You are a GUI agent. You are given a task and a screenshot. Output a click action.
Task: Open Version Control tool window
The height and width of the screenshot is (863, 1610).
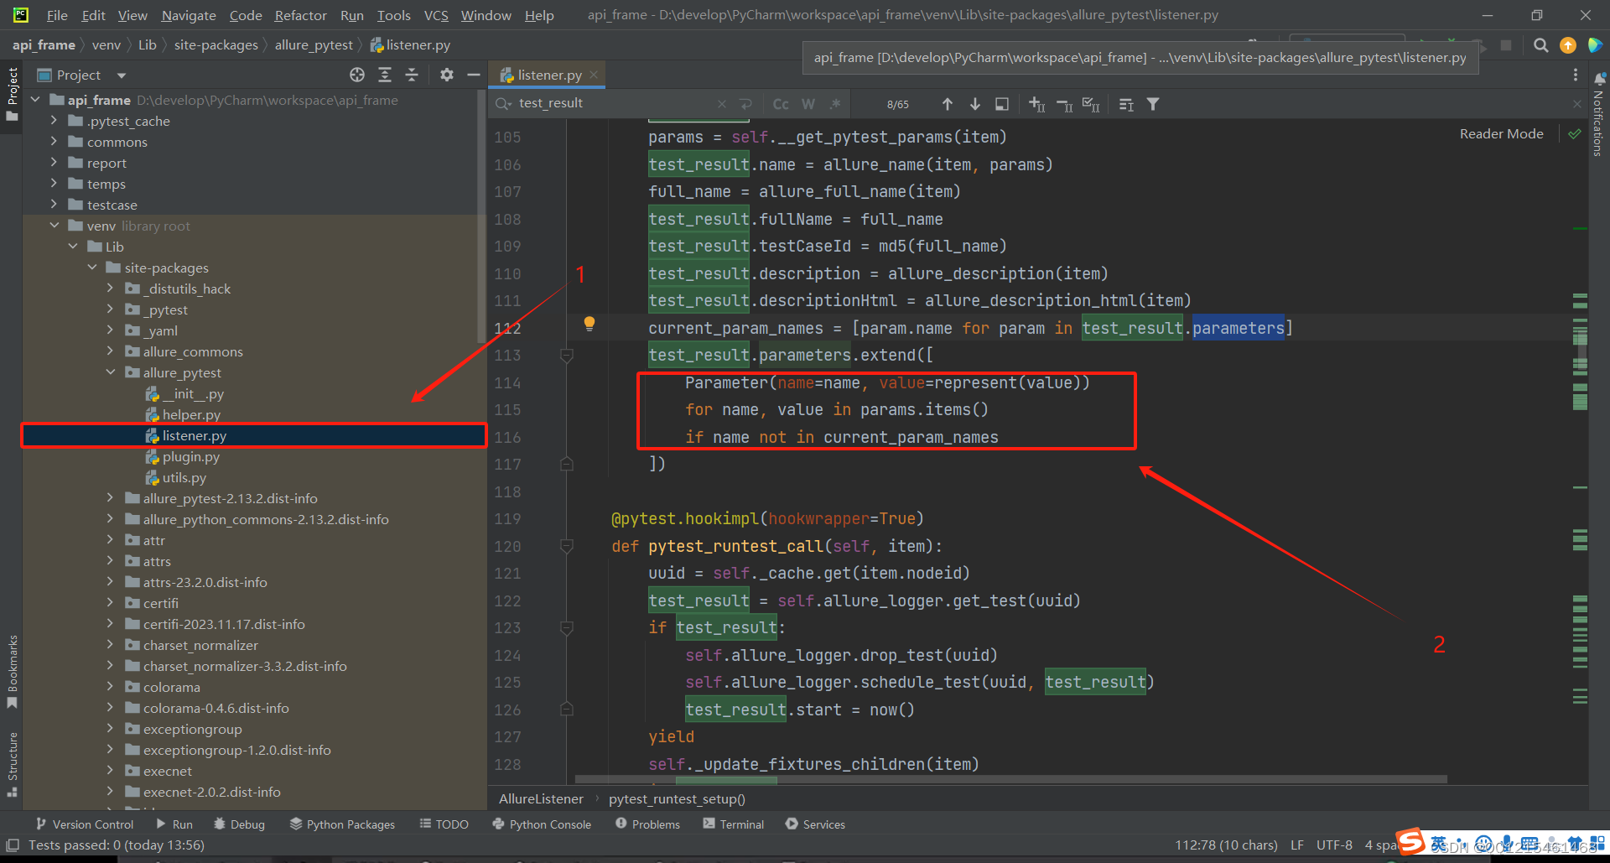tap(85, 824)
